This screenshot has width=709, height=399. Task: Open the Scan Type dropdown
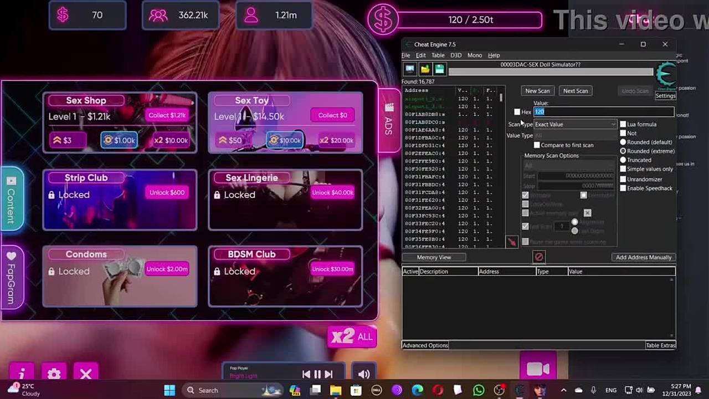pyautogui.click(x=575, y=125)
